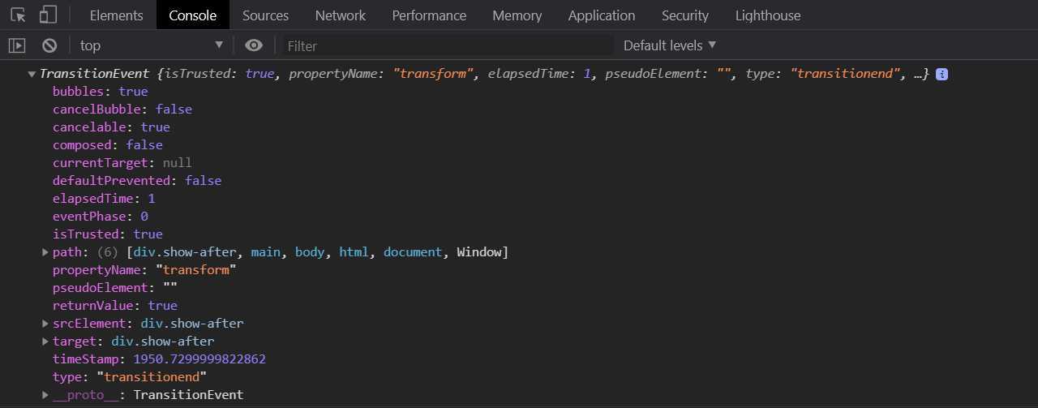Select the type "transitionend" property row
Viewport: 1038px width, 408px height.
pyautogui.click(x=130, y=377)
